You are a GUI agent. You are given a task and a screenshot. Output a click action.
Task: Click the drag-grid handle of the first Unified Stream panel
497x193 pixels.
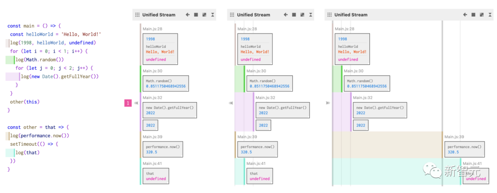coord(137,15)
